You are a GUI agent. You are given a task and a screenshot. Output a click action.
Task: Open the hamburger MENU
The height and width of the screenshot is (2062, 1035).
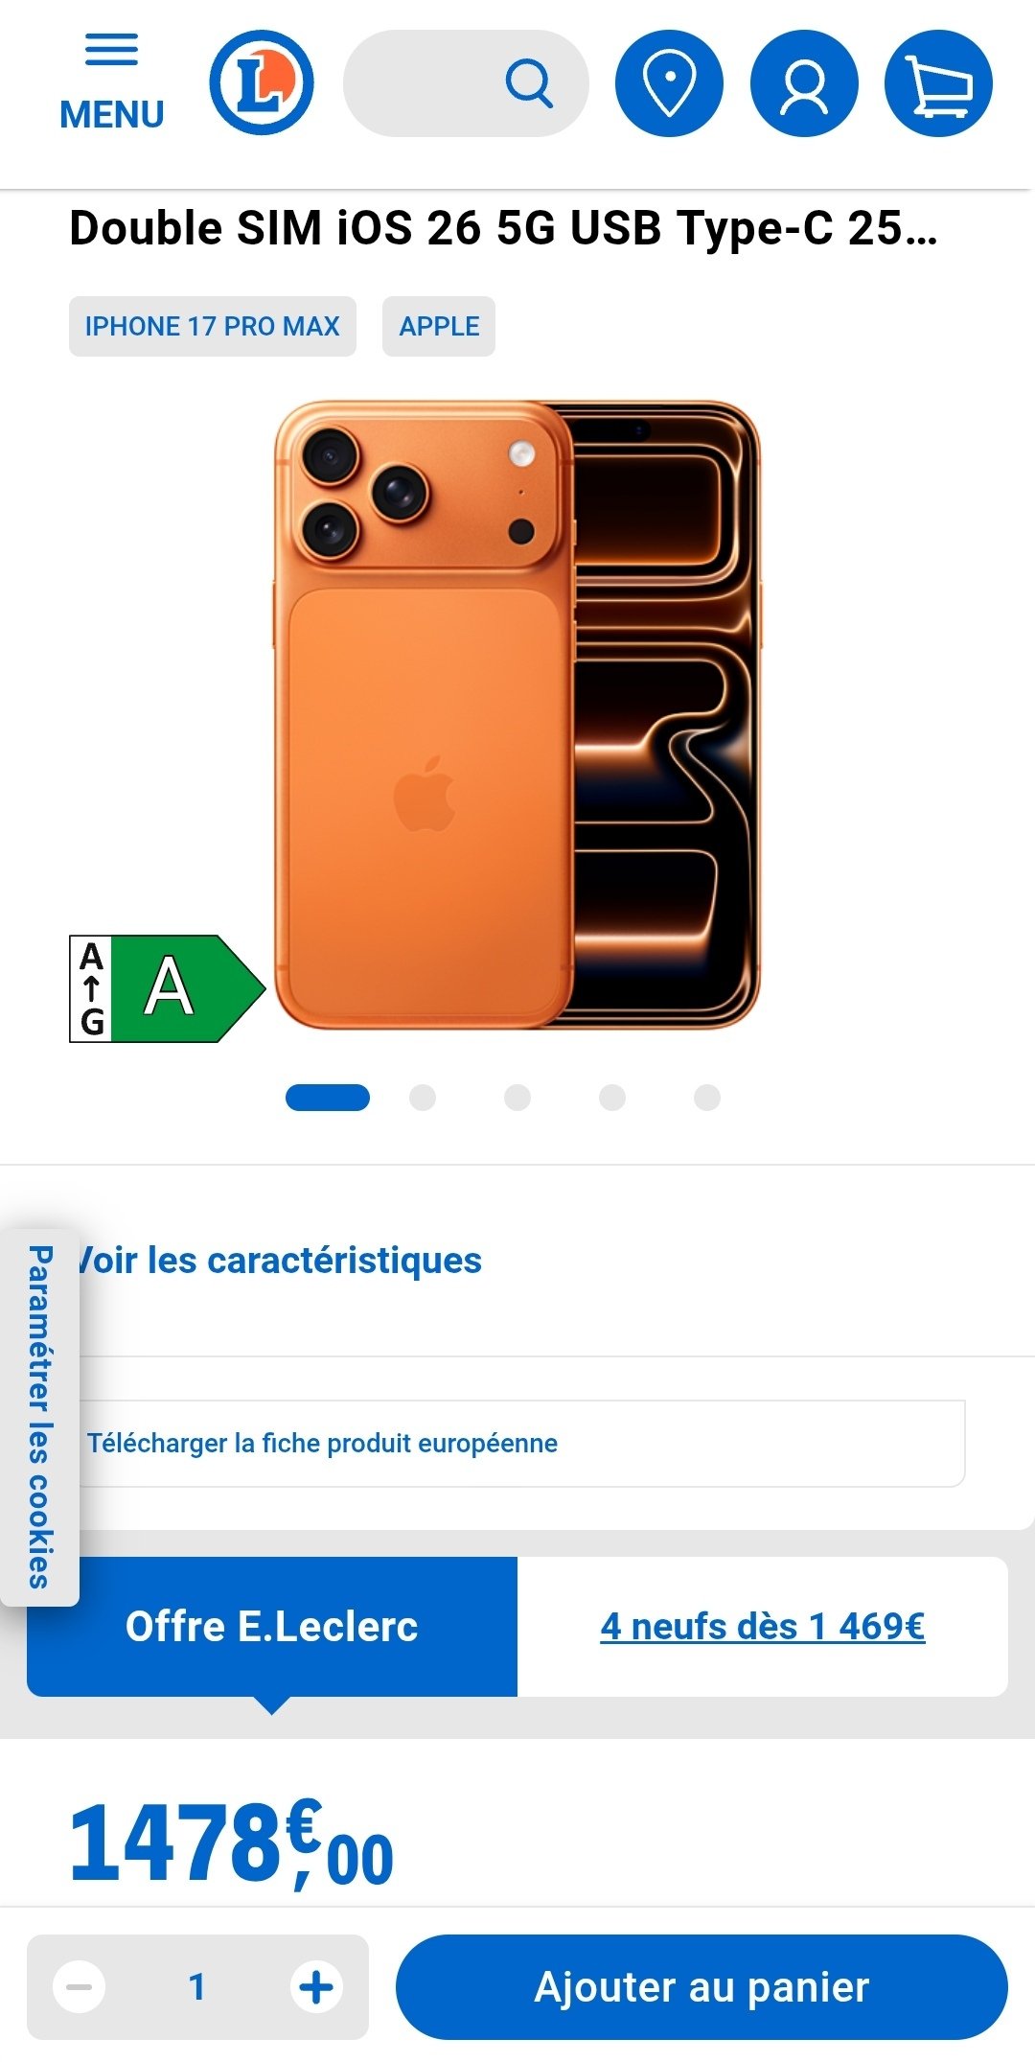tap(112, 82)
